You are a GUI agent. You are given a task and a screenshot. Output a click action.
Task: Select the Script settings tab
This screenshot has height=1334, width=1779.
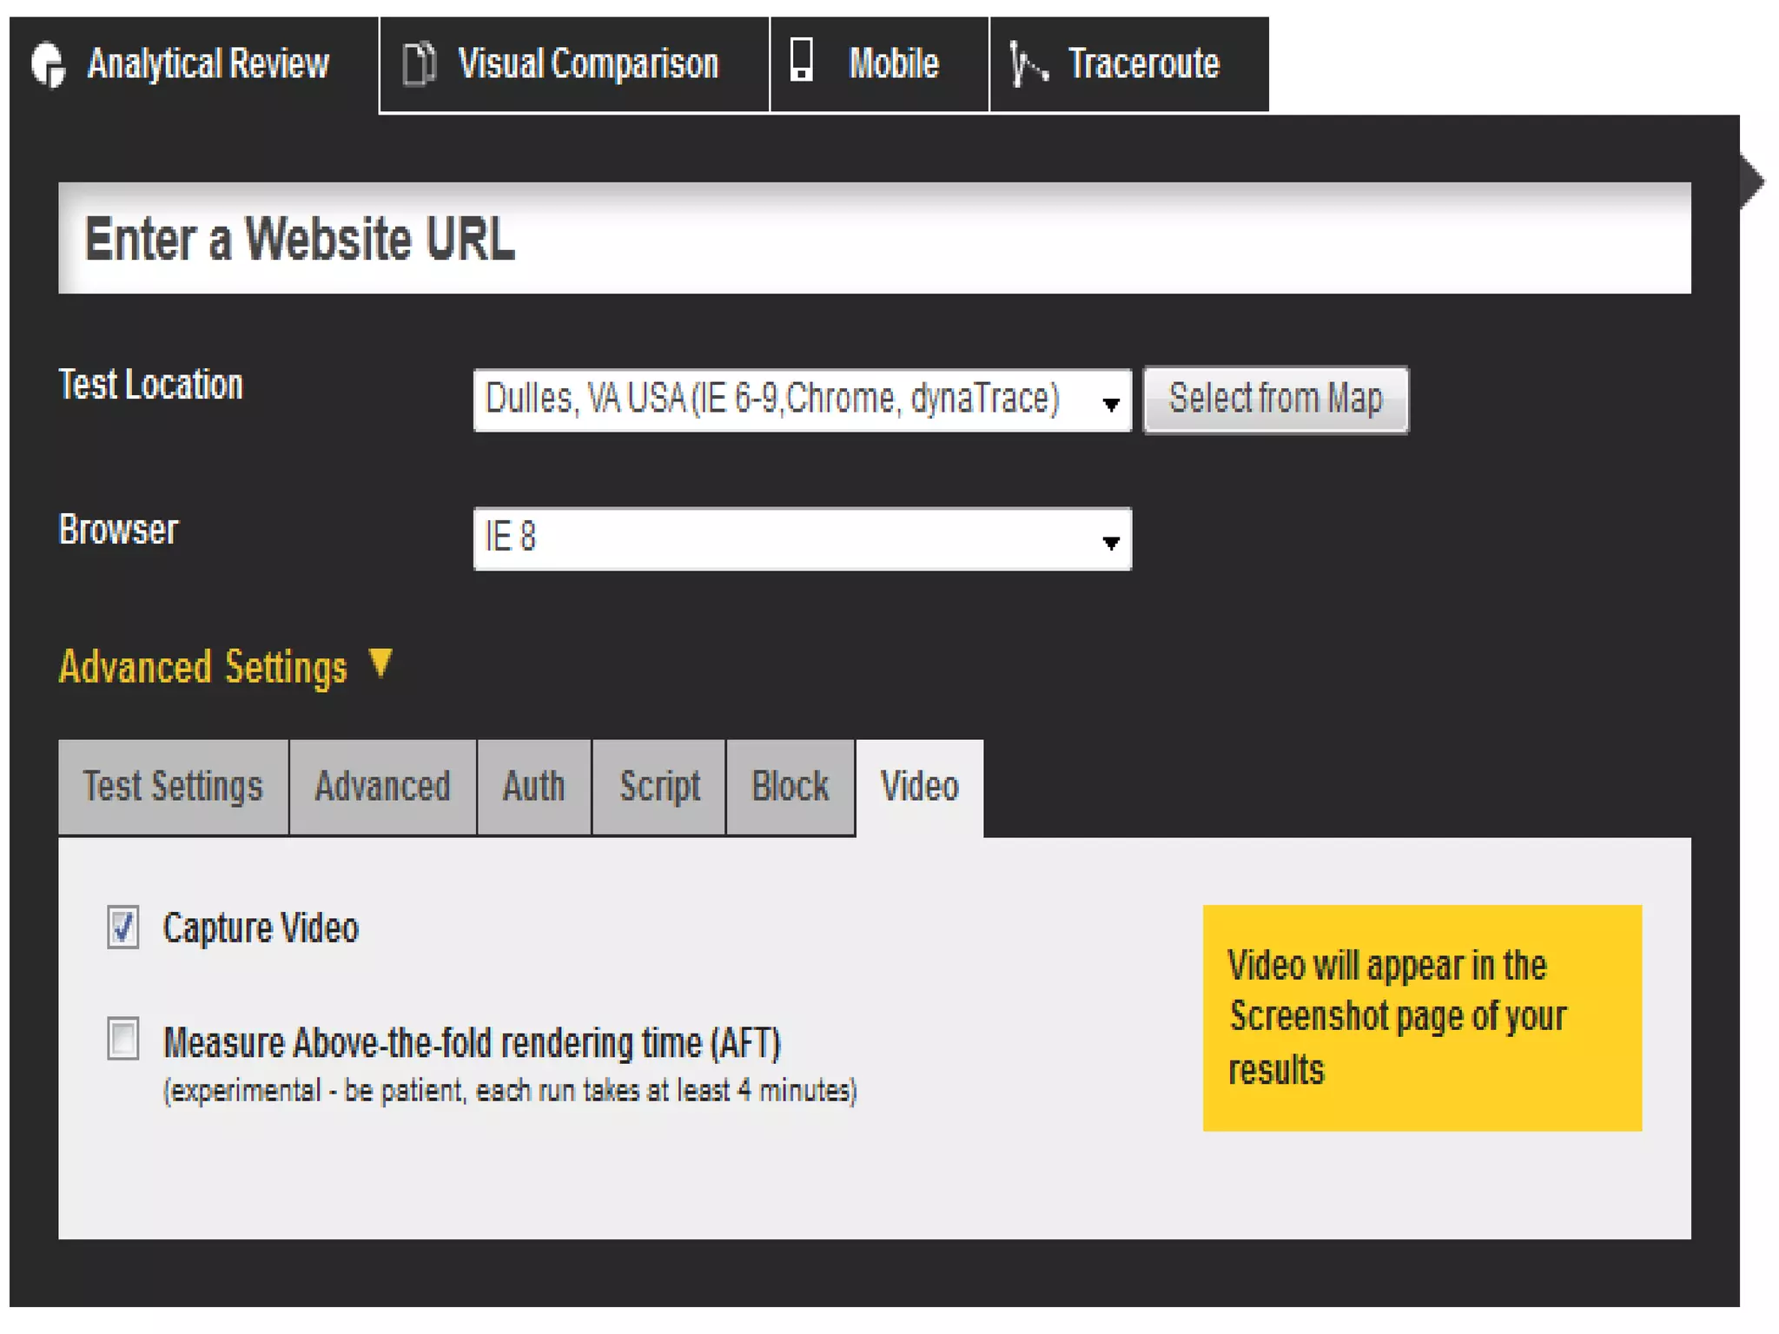[658, 787]
